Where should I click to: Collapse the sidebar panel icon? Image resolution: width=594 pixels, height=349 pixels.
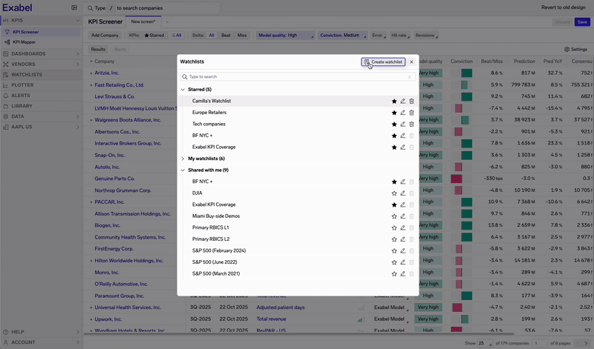coord(74,7)
